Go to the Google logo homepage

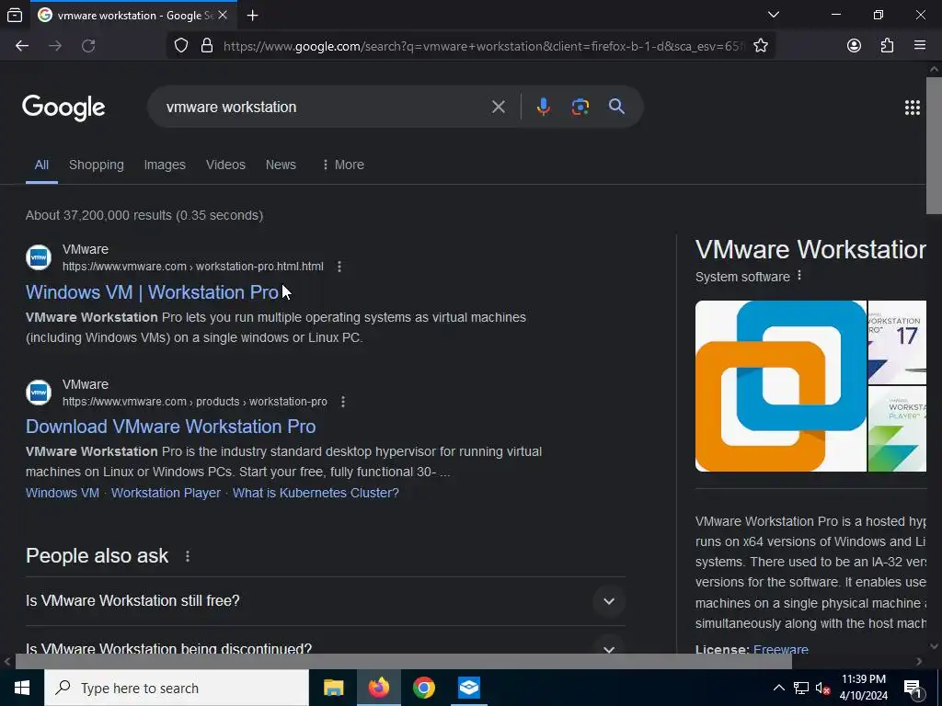63,108
